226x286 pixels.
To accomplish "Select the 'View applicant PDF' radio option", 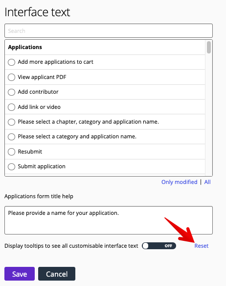I will point(11,77).
